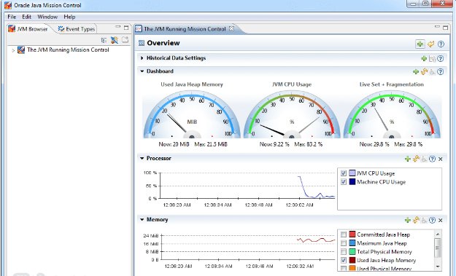The height and width of the screenshot is (276, 456).
Task: Click the JVM icon beside The JVM Running Mission Control
Action: [x=21, y=50]
